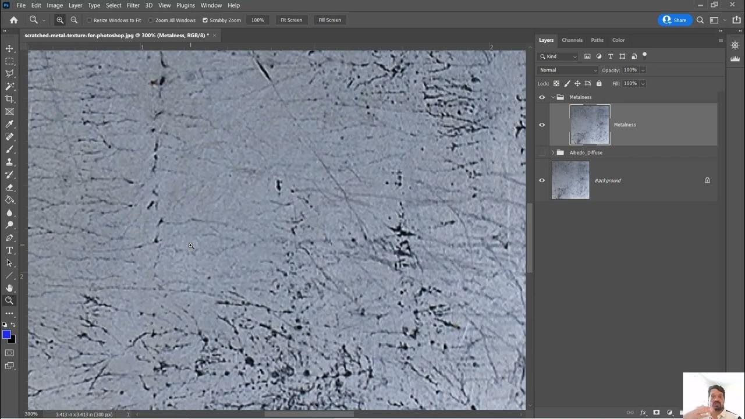Hide the Background layer
The image size is (745, 419).
coord(542,180)
